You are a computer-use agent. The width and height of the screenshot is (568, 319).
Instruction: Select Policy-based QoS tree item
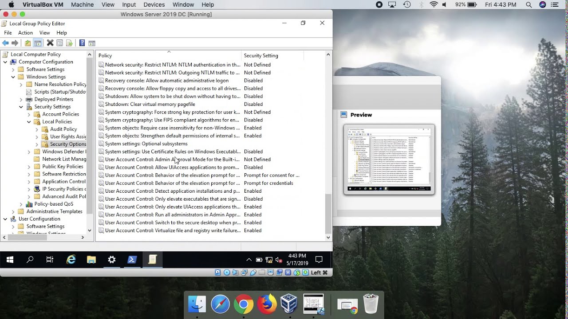pos(54,204)
